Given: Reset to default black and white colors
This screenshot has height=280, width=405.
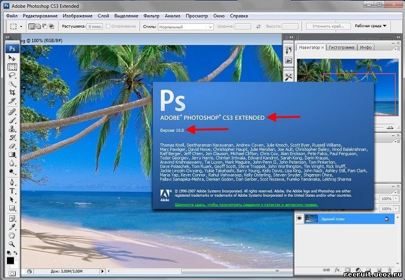Looking at the screenshot, I should tap(9, 253).
